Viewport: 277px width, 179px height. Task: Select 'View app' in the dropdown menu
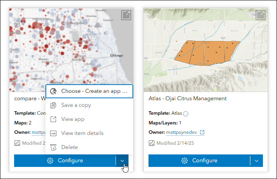(x=72, y=119)
